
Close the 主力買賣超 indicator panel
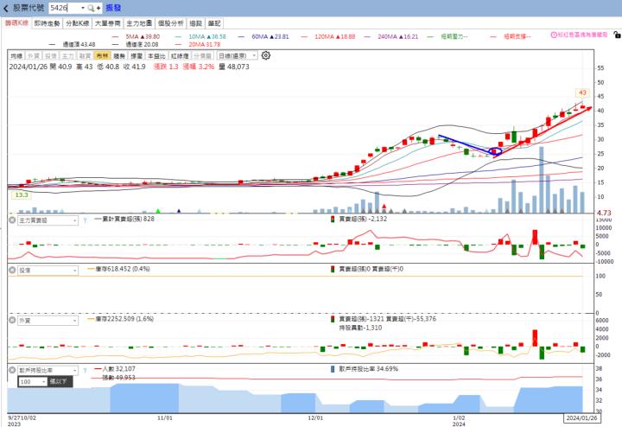11,220
